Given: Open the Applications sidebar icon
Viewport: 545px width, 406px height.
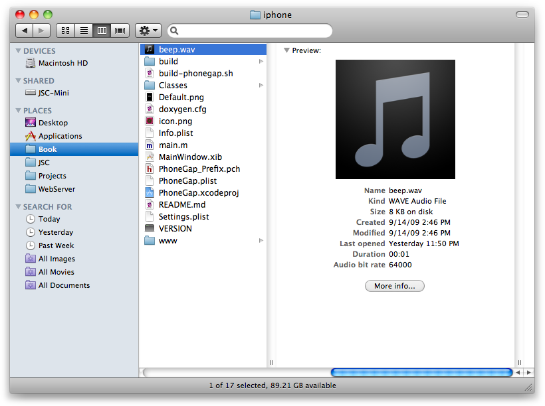Looking at the screenshot, I should click(x=31, y=136).
